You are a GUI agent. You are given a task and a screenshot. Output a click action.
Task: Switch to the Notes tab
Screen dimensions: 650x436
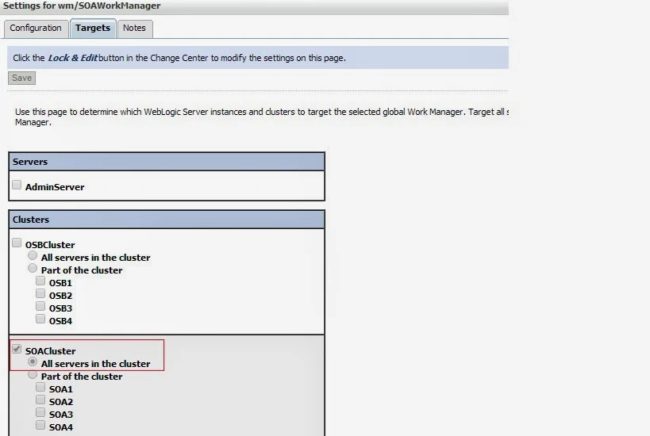(135, 29)
